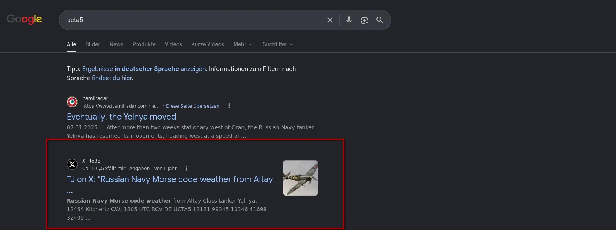616x230 pixels.
Task: Clear the search box with X
Action: click(x=330, y=20)
